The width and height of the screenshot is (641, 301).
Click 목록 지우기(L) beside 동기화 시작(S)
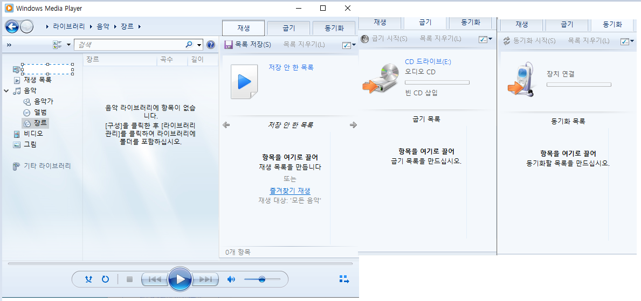(589, 41)
